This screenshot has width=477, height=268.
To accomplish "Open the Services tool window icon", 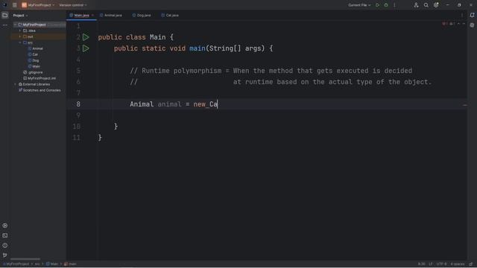I will 5,226.
